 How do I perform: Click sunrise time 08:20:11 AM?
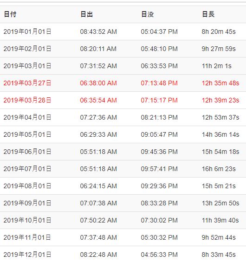[x=98, y=49]
